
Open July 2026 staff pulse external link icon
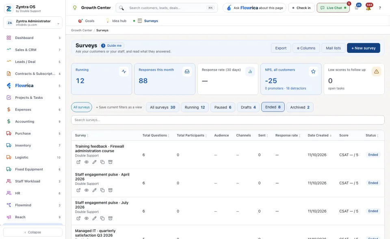[x=78, y=218]
